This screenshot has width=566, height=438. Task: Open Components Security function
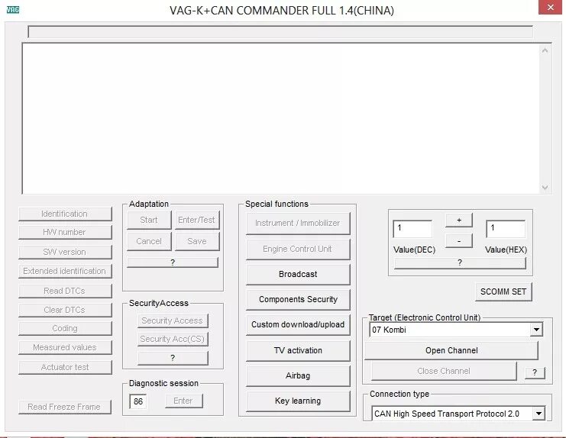tap(298, 300)
